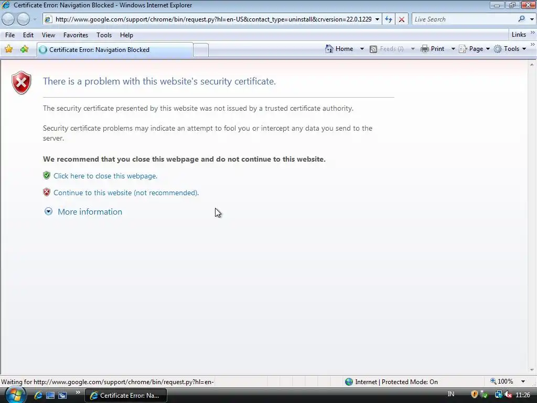Click the Home toolbar button
Screen dimensions: 537x403
point(339,49)
